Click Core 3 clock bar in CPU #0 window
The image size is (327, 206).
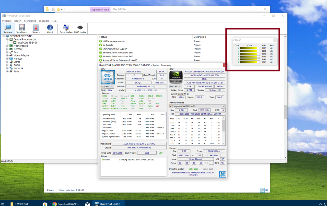[x=250, y=57]
